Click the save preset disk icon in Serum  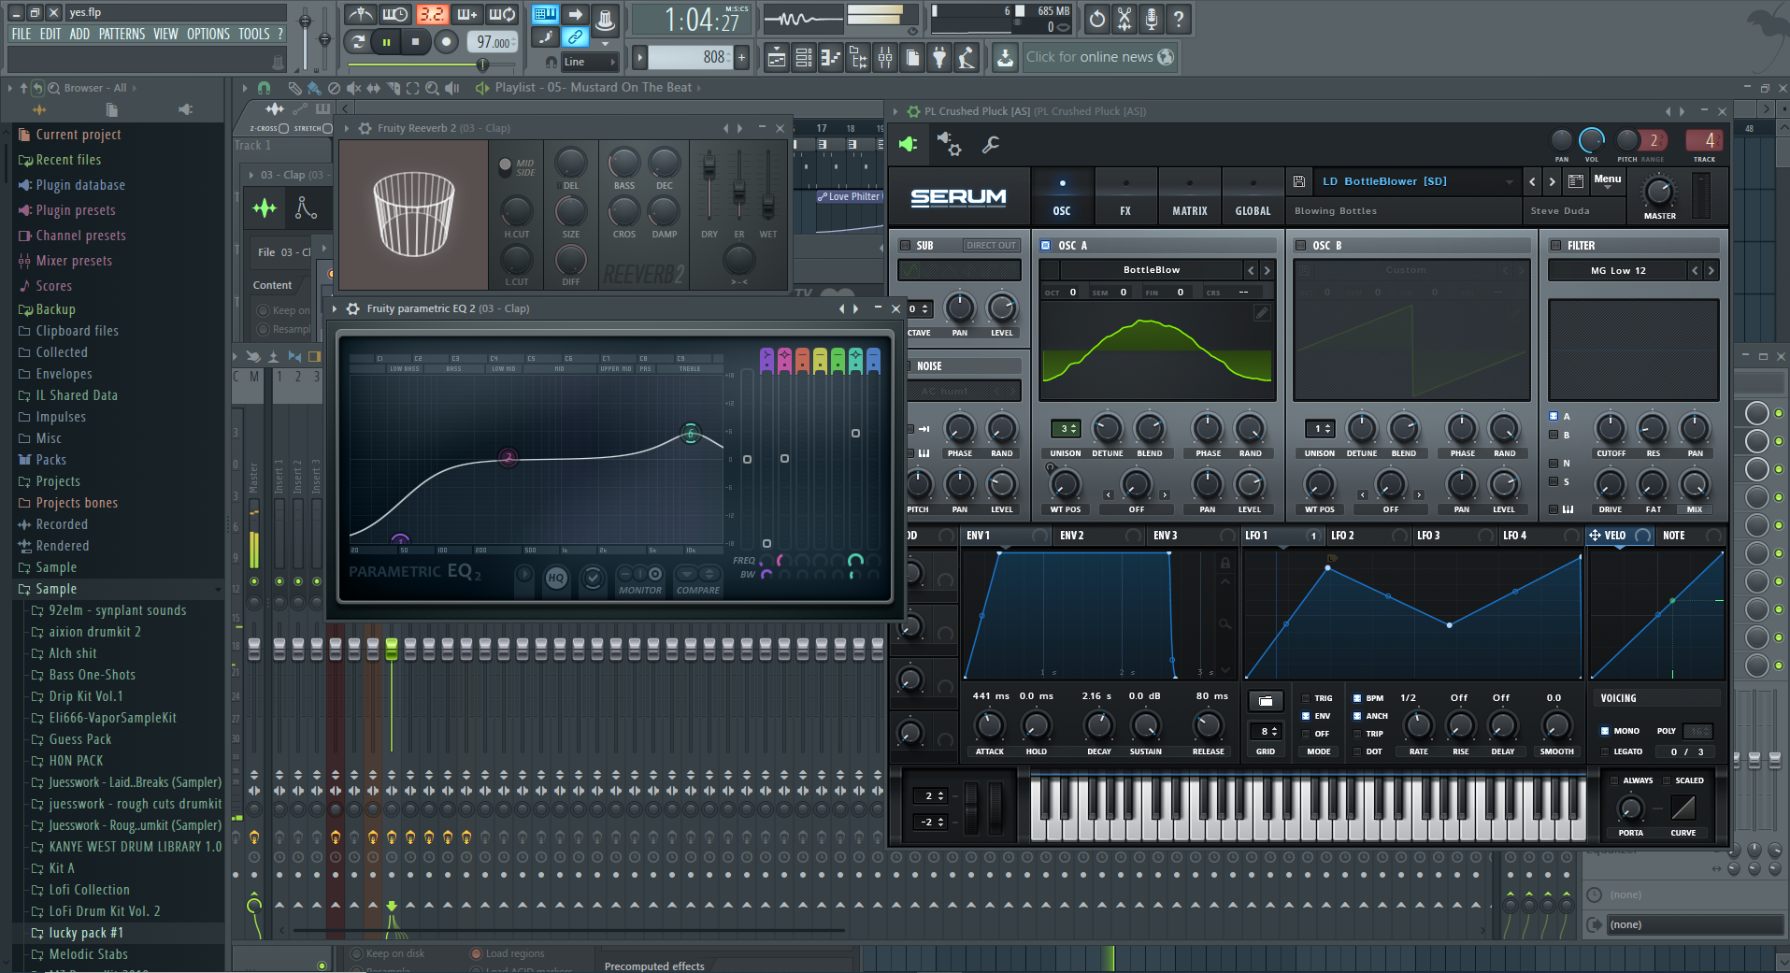pos(1298,181)
